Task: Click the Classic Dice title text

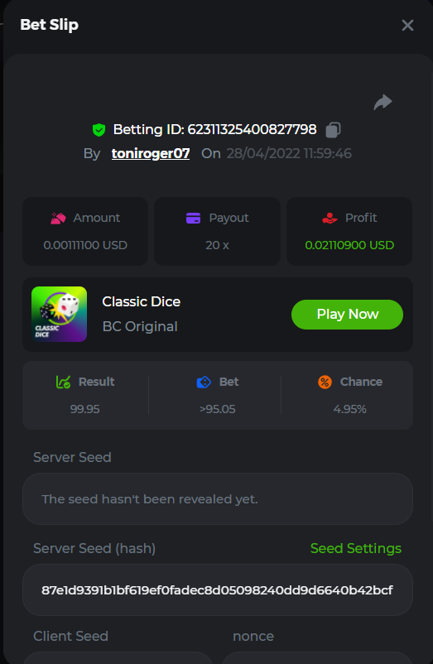Action: [x=142, y=301]
